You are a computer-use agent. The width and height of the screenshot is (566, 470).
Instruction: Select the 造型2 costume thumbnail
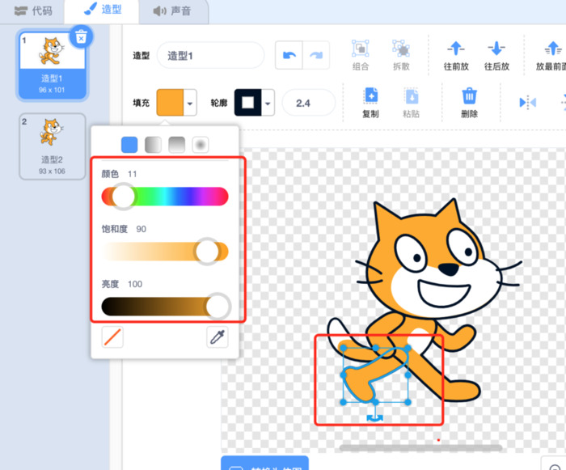click(x=52, y=146)
